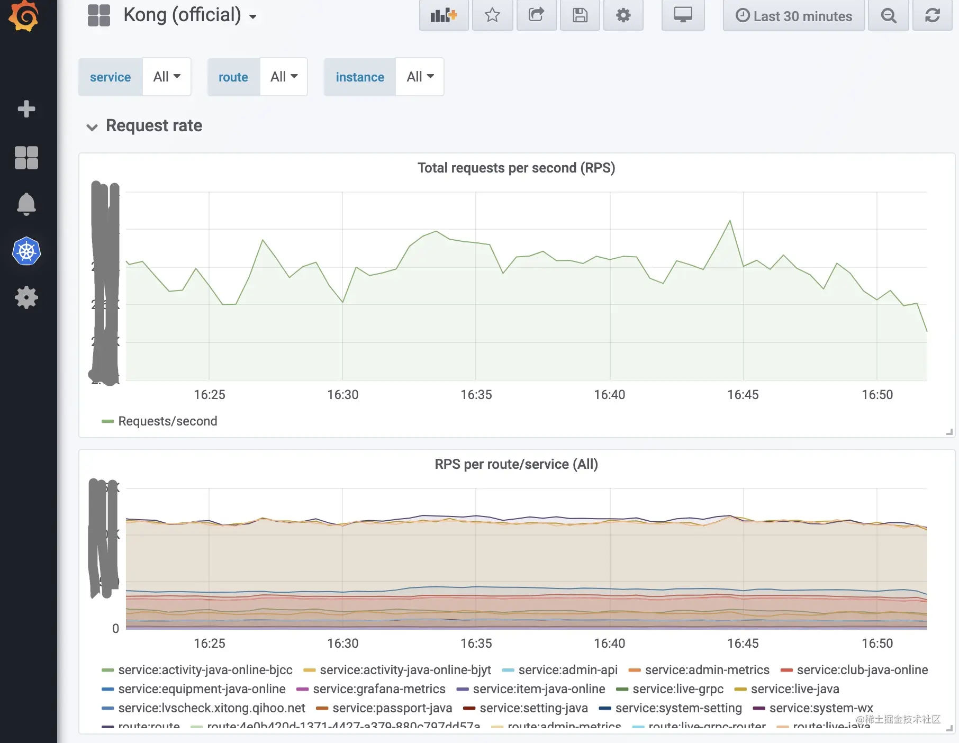Star this dashboard as favorite
This screenshot has height=743, width=959.
point(492,15)
